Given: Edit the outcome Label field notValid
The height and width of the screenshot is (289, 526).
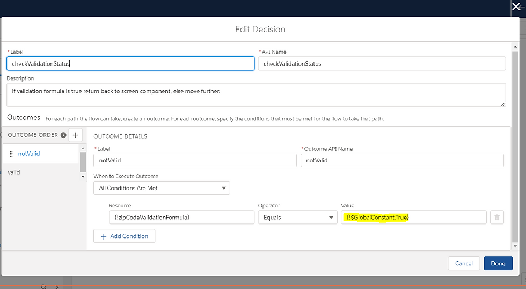Looking at the screenshot, I should (195, 161).
